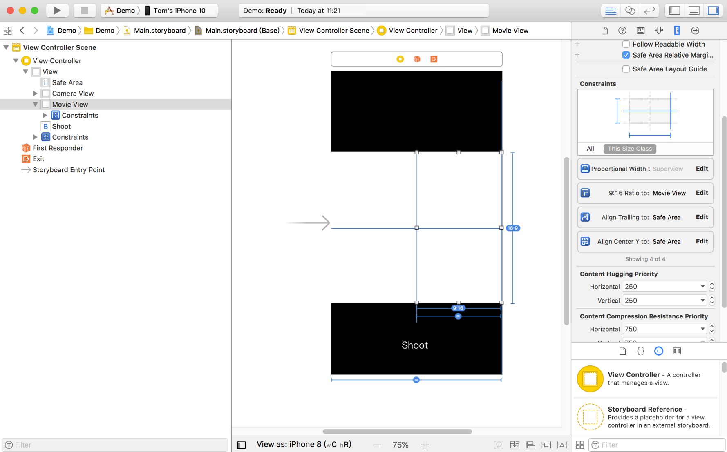Edit the 9:16 Ratio constraint

(702, 193)
